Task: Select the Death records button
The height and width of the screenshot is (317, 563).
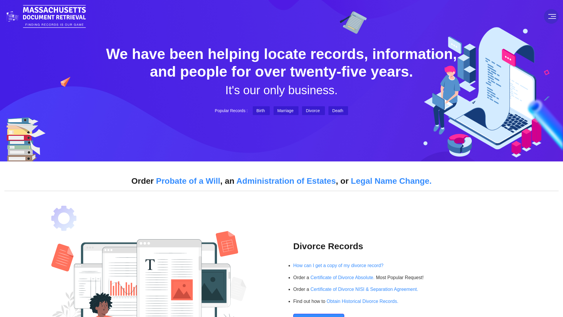Action: click(x=338, y=111)
